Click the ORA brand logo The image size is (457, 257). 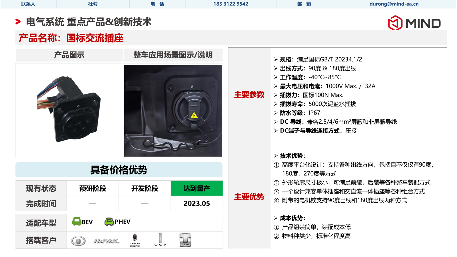click(135, 240)
